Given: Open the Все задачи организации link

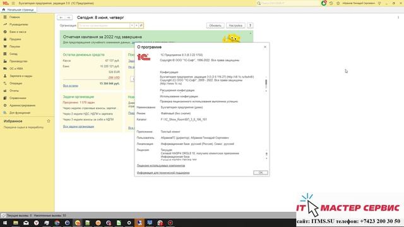Looking at the screenshot, I should tap(78, 127).
